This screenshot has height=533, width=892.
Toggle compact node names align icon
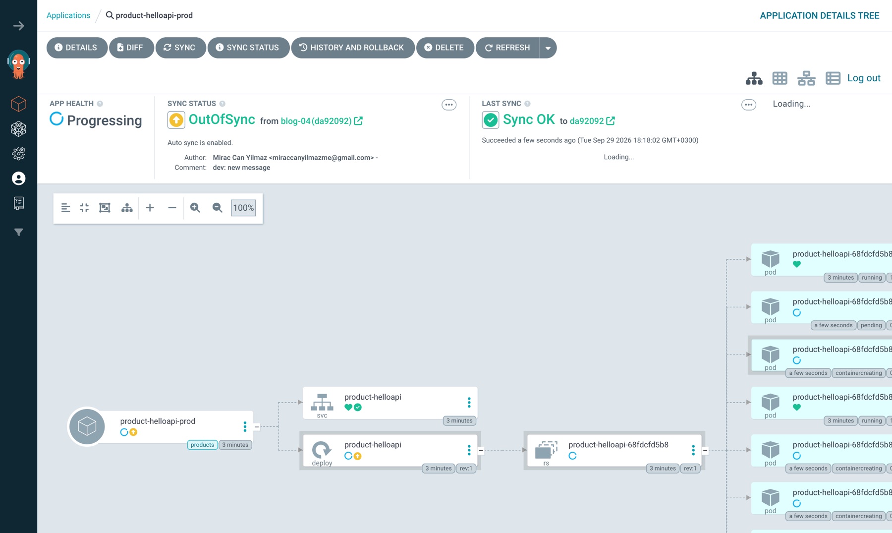pyautogui.click(x=65, y=208)
